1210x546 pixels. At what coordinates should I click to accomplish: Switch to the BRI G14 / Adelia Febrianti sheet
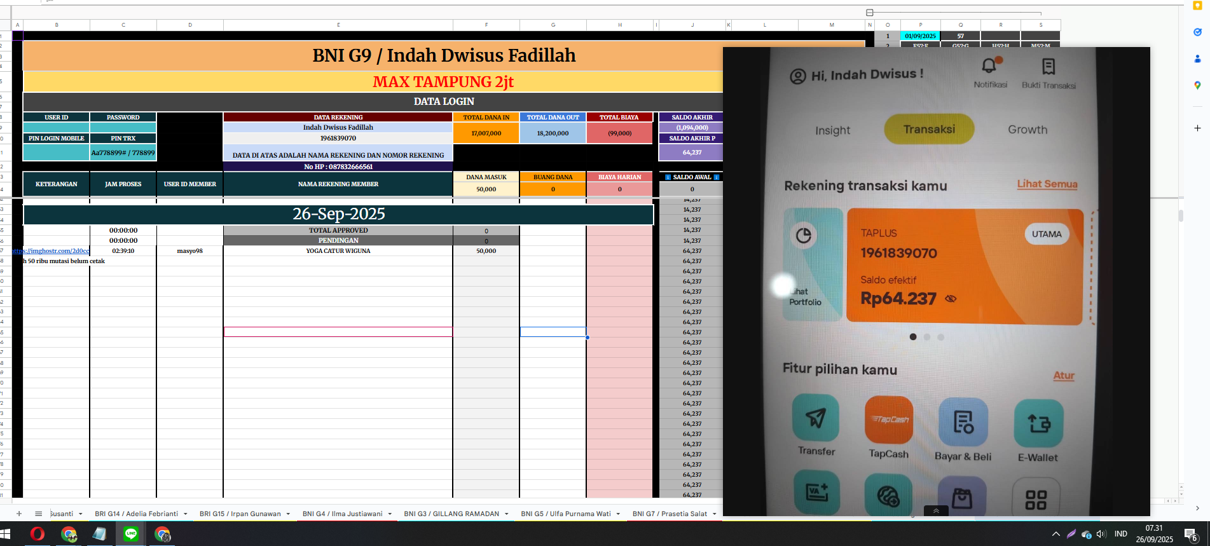click(x=136, y=514)
